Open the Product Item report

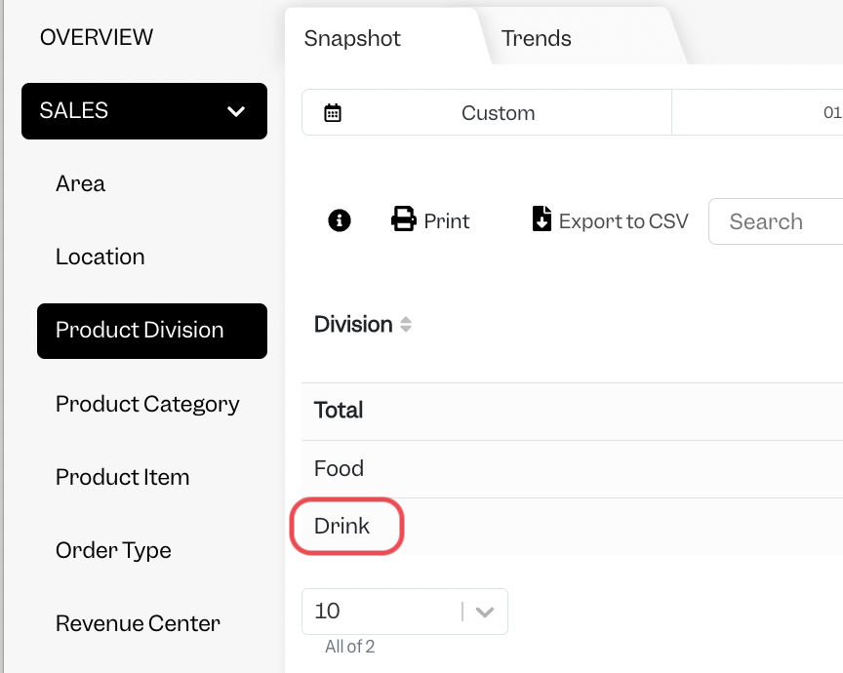tap(123, 477)
